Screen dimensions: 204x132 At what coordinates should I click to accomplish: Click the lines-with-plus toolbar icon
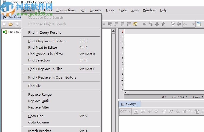(116, 24)
